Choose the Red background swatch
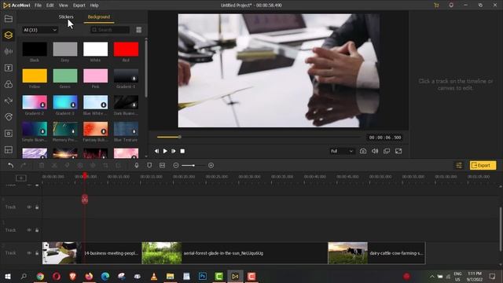This screenshot has height=283, width=503. click(x=126, y=49)
